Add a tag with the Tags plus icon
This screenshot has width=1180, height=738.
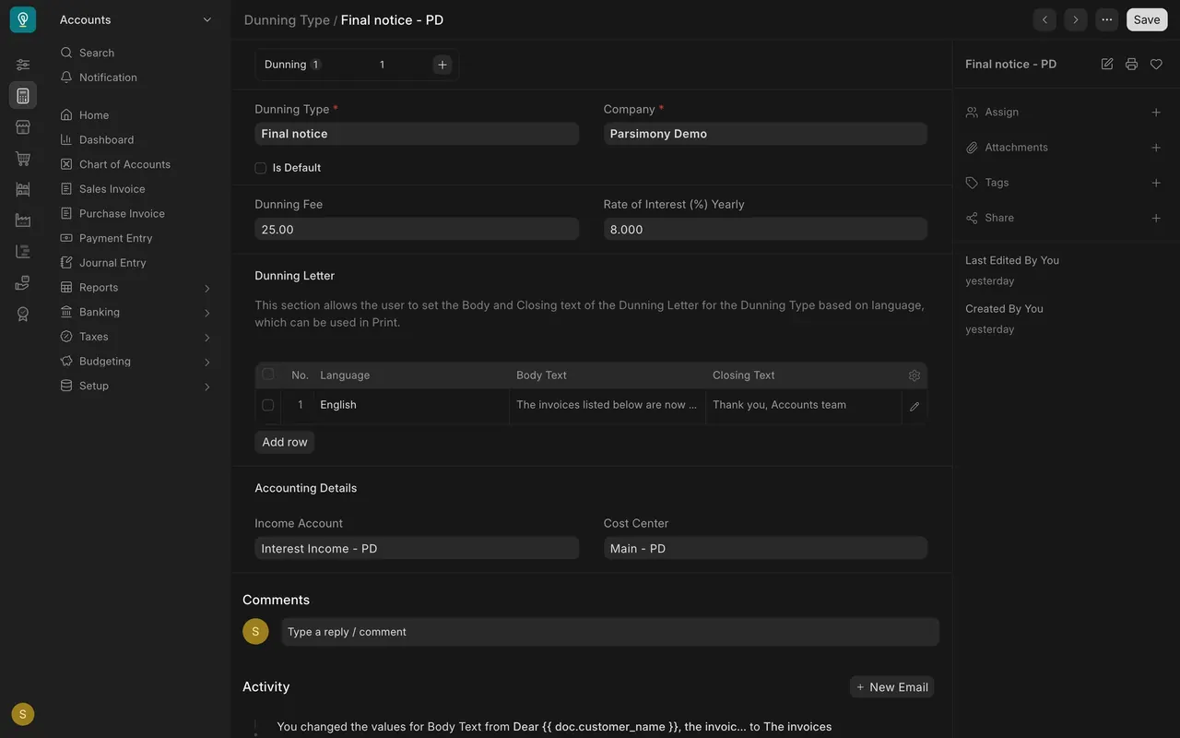click(1156, 183)
